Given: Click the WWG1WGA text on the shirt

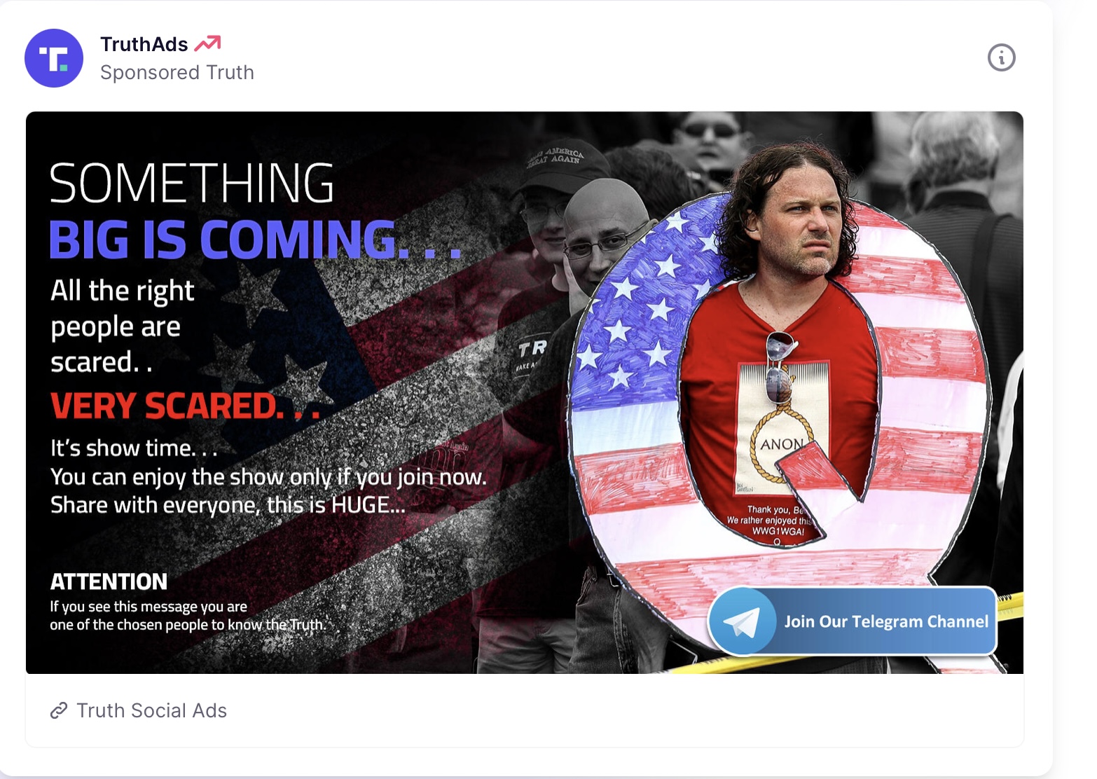Looking at the screenshot, I should click(x=778, y=531).
